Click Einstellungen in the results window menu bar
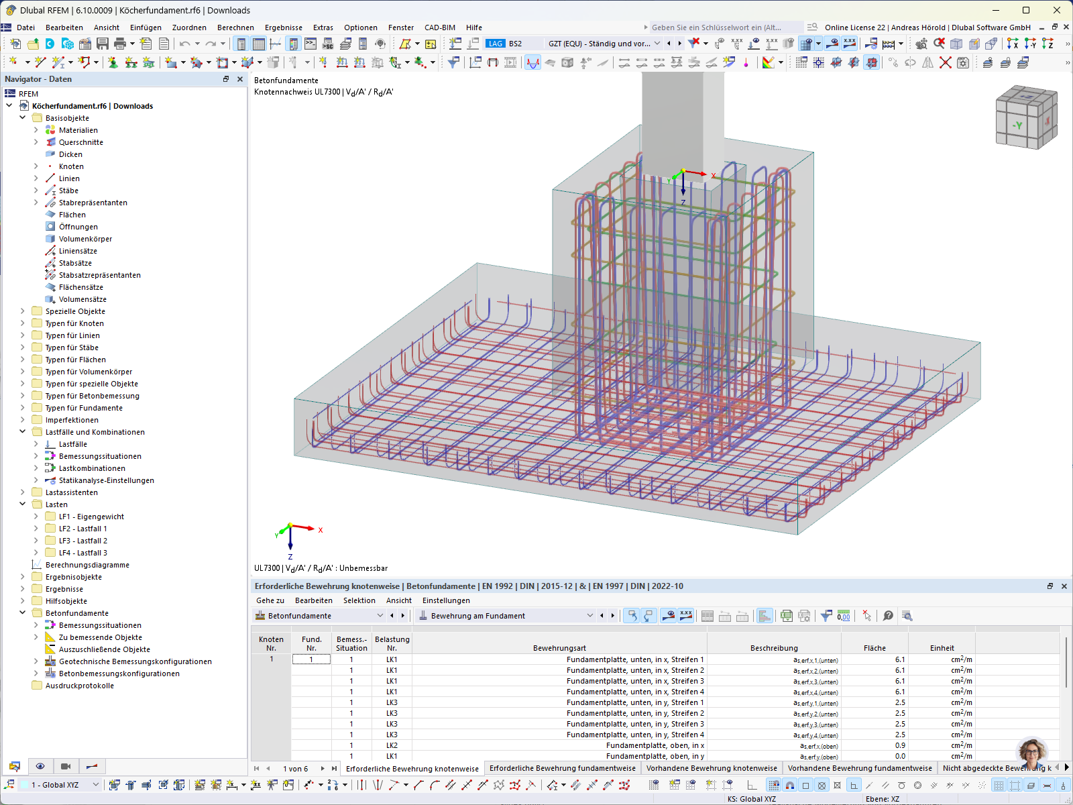The width and height of the screenshot is (1073, 805). [446, 600]
